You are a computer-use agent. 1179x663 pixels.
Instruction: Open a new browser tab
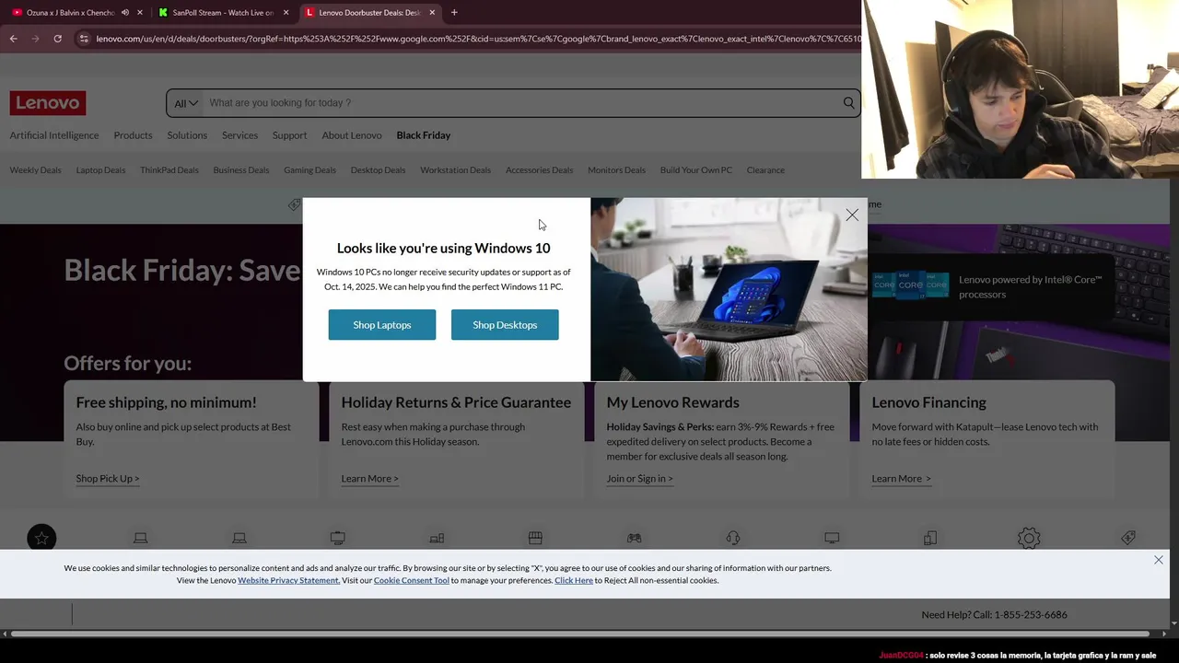click(454, 13)
